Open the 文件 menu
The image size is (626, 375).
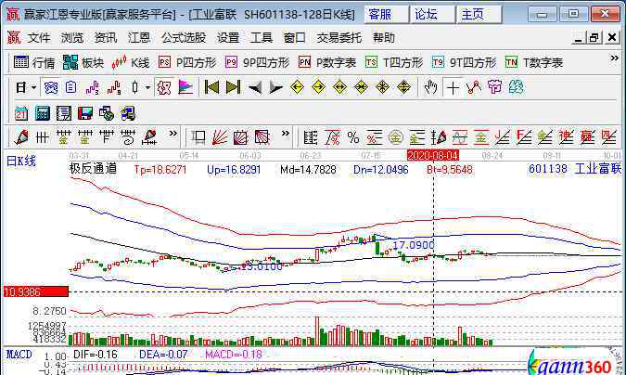click(x=39, y=38)
